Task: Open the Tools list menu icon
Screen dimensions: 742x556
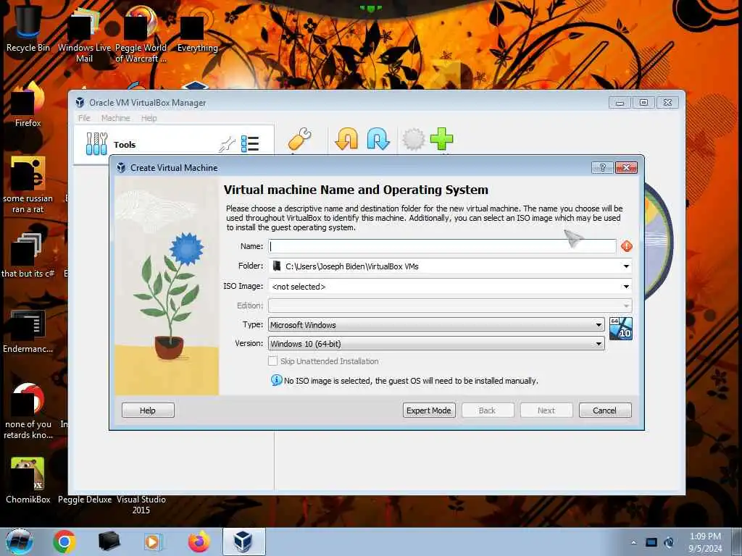Action: click(249, 144)
